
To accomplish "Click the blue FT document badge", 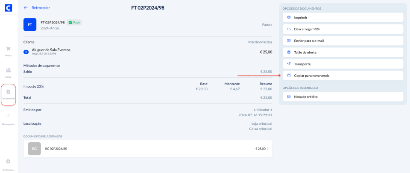I will [30, 25].
